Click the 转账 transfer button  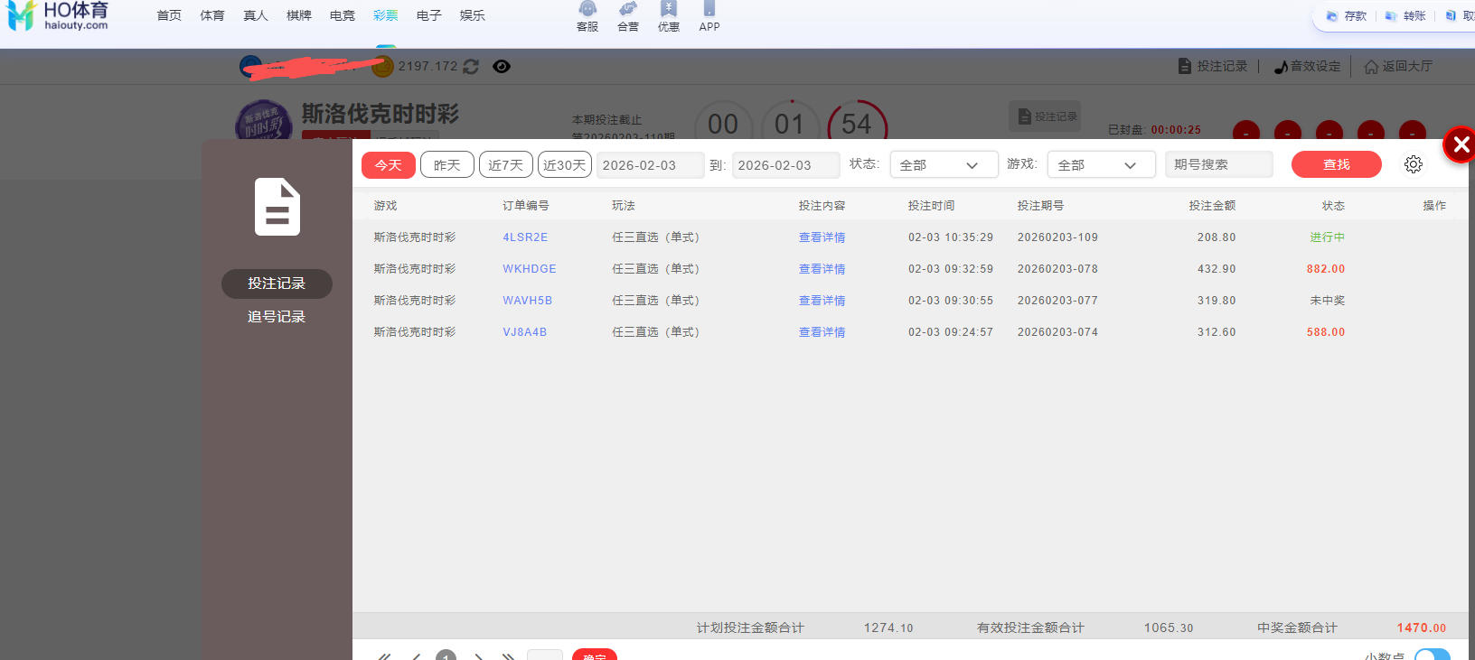(1405, 16)
